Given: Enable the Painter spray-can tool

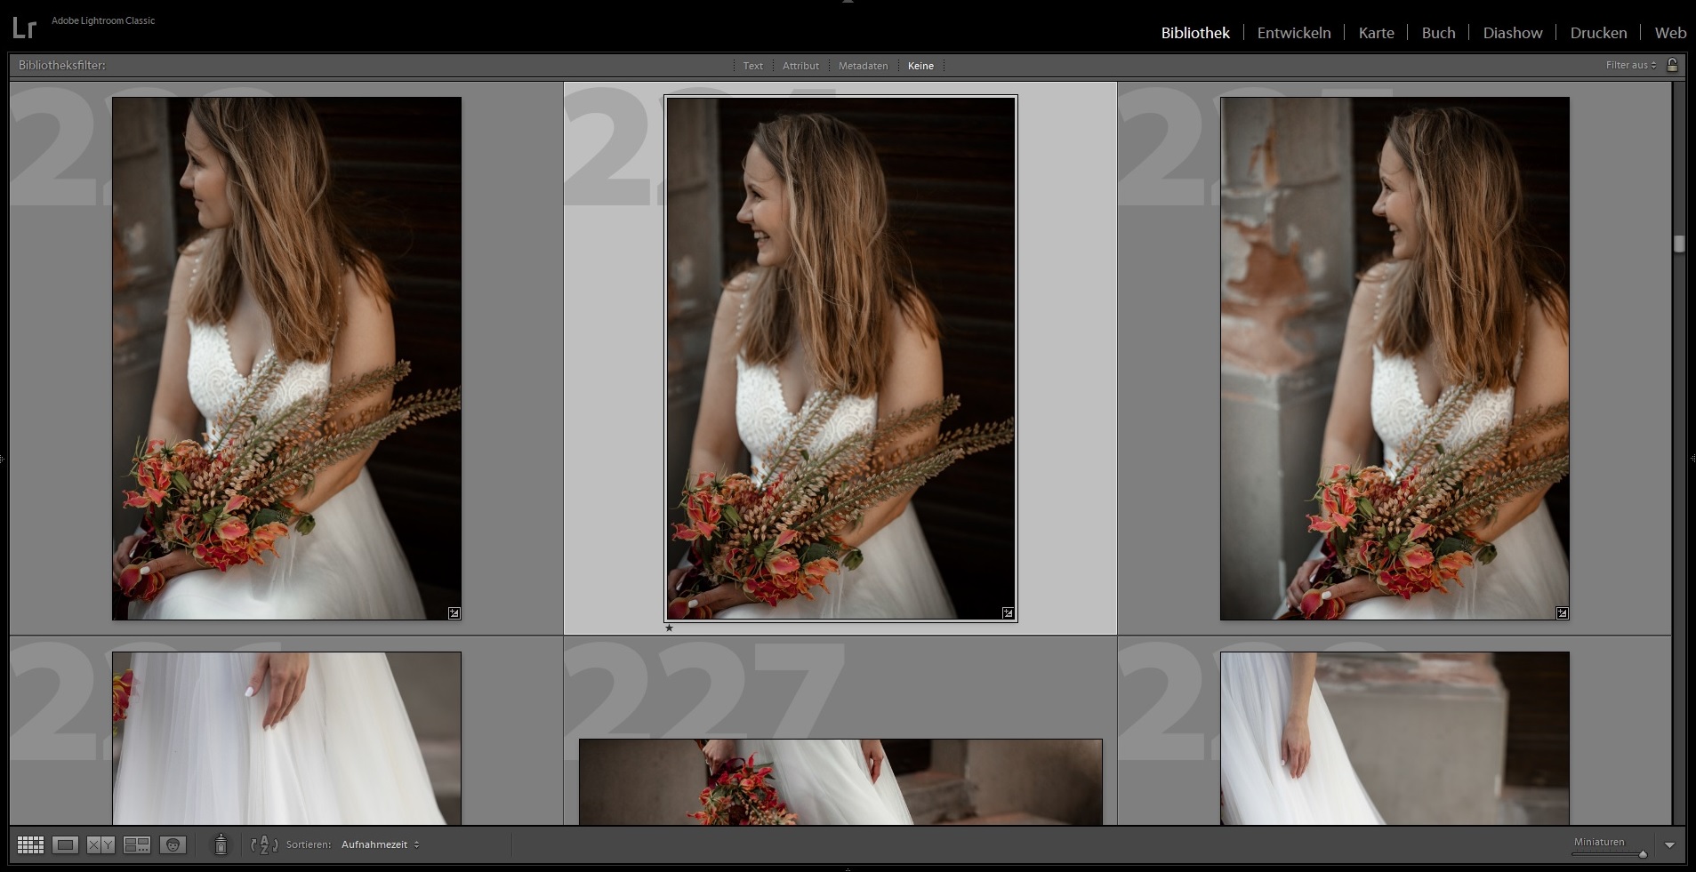Looking at the screenshot, I should coord(221,844).
